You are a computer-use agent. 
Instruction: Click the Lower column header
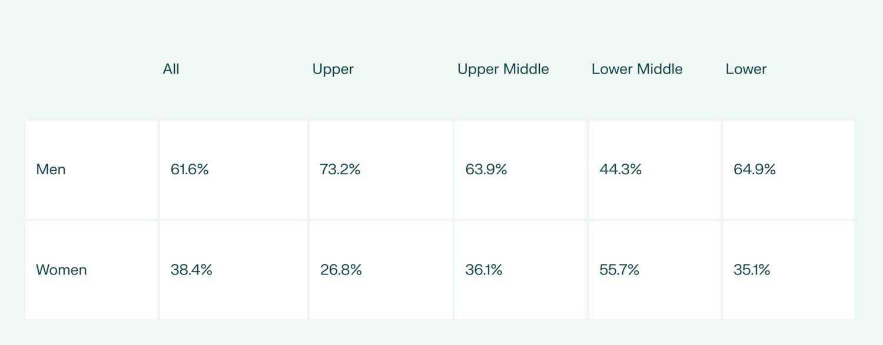click(x=746, y=69)
